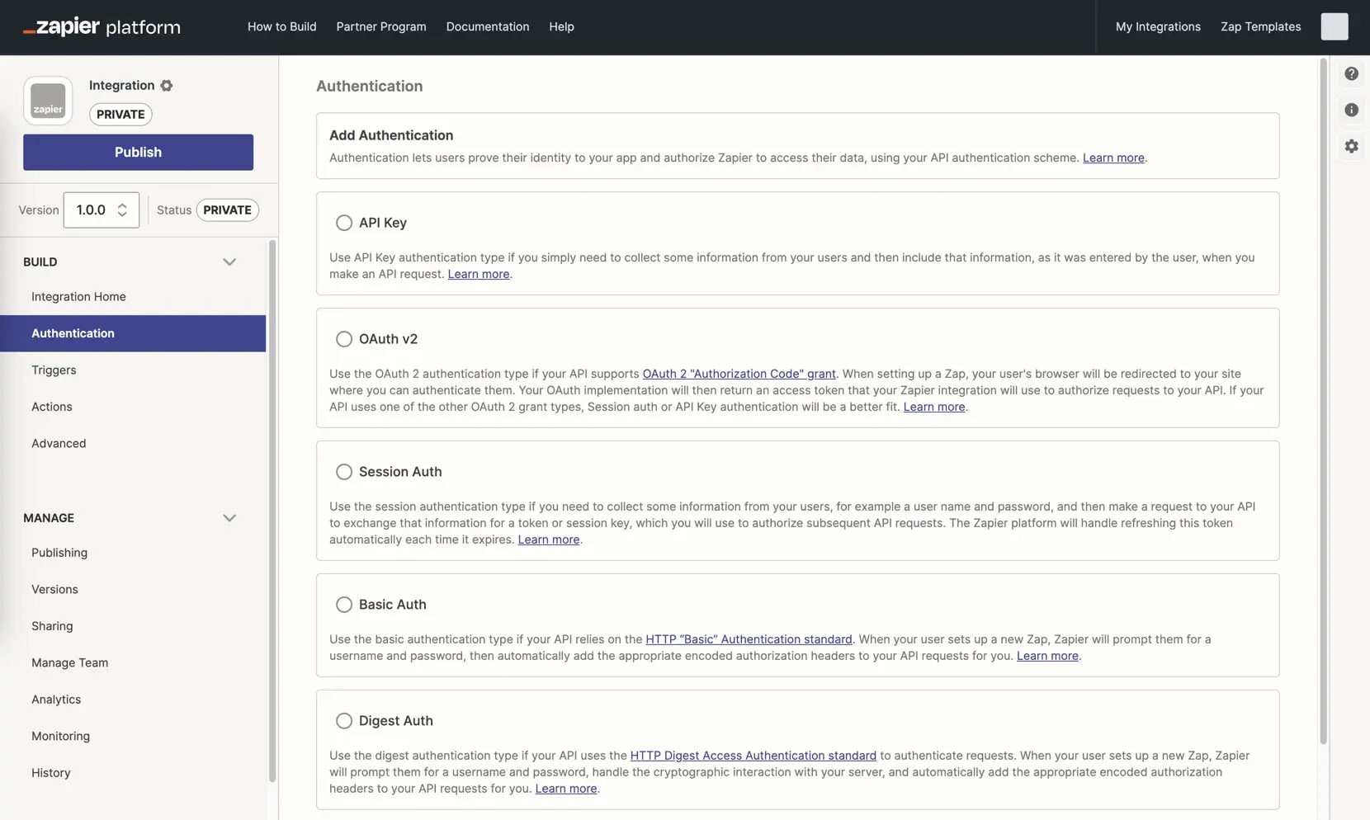Click the main page vertical scrollbar

point(1324,401)
